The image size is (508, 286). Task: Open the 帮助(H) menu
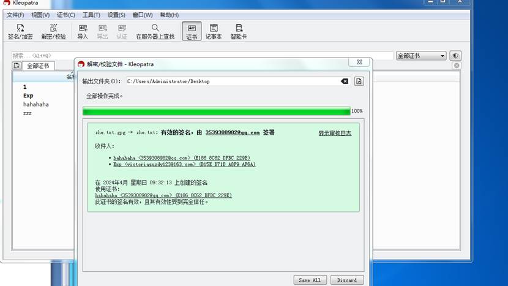click(169, 15)
